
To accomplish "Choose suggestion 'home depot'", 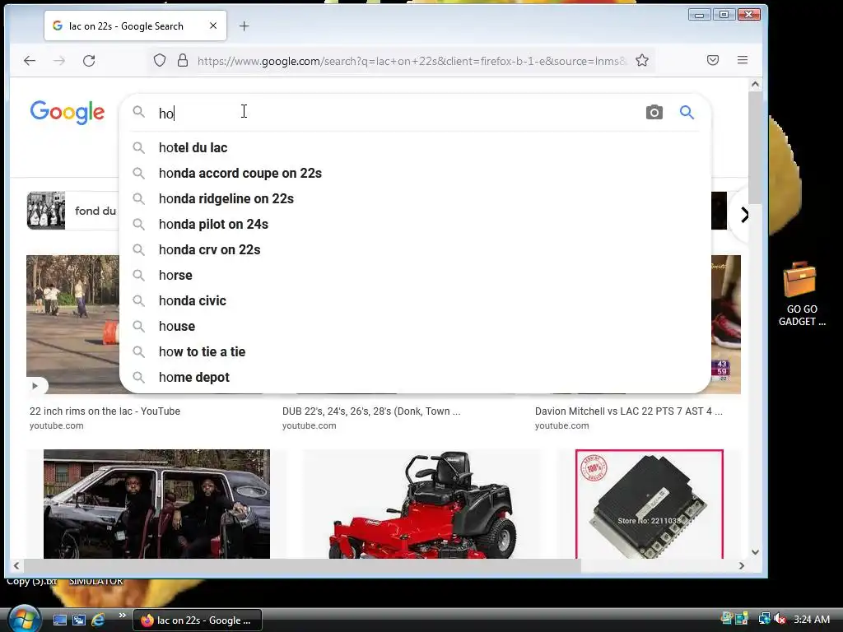I will (x=415, y=377).
